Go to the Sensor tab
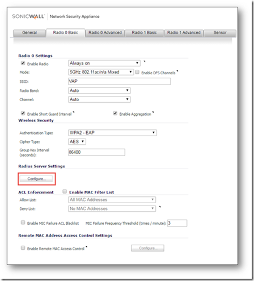Viewport: 254px width, 281px height. coord(220,33)
